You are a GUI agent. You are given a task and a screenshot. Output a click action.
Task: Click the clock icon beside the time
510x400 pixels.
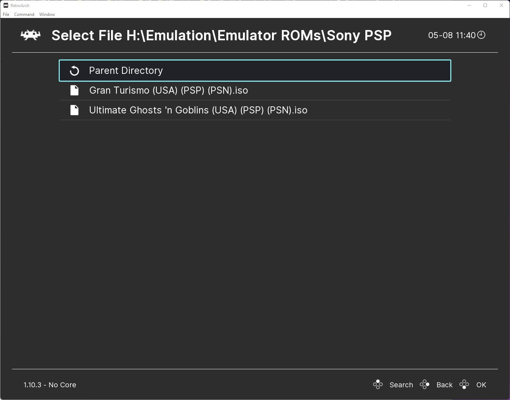pos(481,35)
